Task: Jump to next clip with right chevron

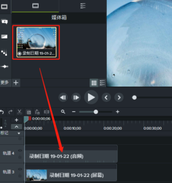Action: tap(119, 97)
